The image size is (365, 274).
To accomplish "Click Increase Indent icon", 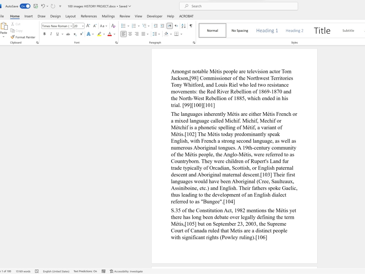I will click(x=162, y=26).
